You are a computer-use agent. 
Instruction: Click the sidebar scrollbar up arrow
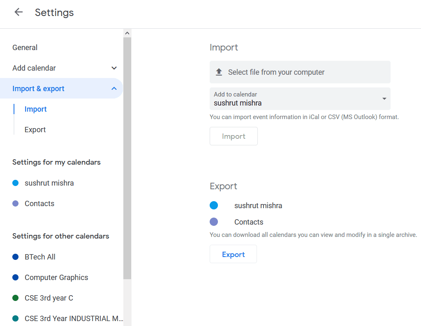[127, 33]
